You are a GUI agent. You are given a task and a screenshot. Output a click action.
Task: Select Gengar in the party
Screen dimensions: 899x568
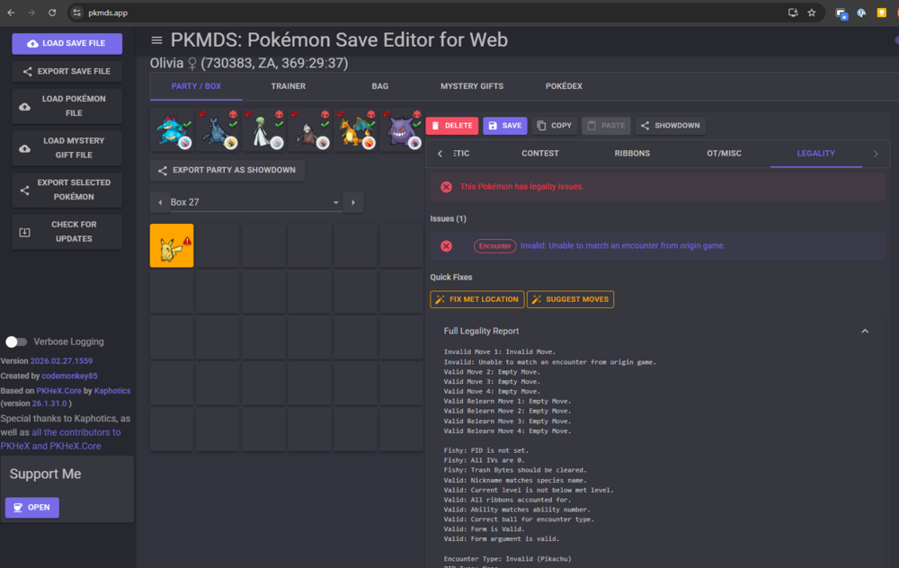(x=401, y=130)
